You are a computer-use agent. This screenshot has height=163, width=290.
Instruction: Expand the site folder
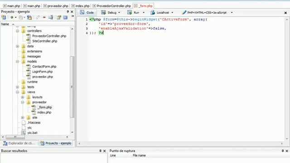pyautogui.click(x=23, y=118)
